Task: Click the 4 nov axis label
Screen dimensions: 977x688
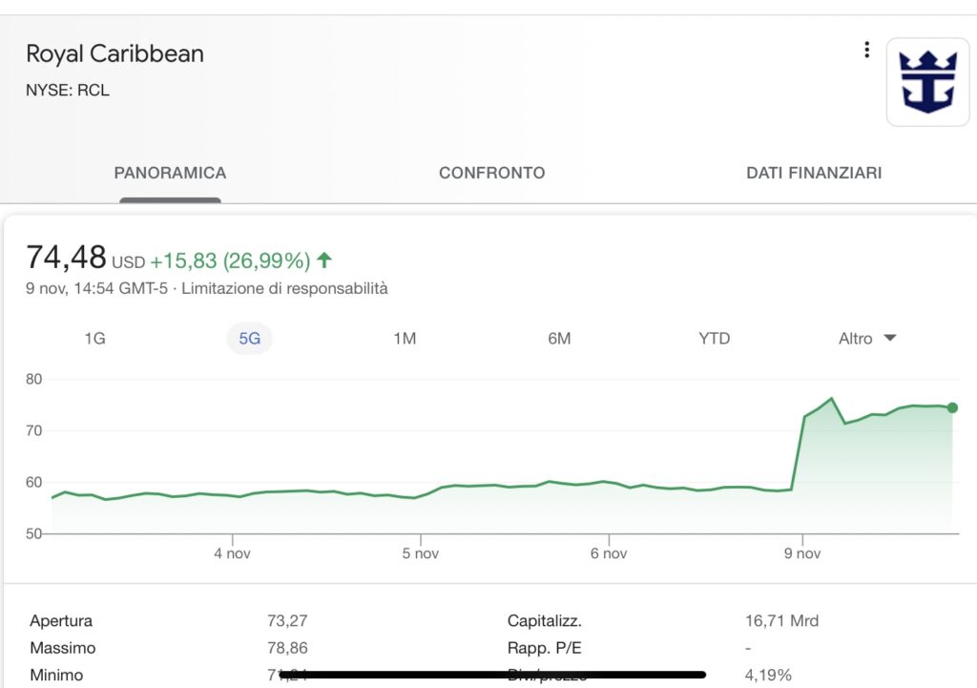Action: (233, 553)
